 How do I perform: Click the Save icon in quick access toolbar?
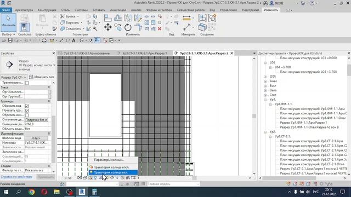10,40
